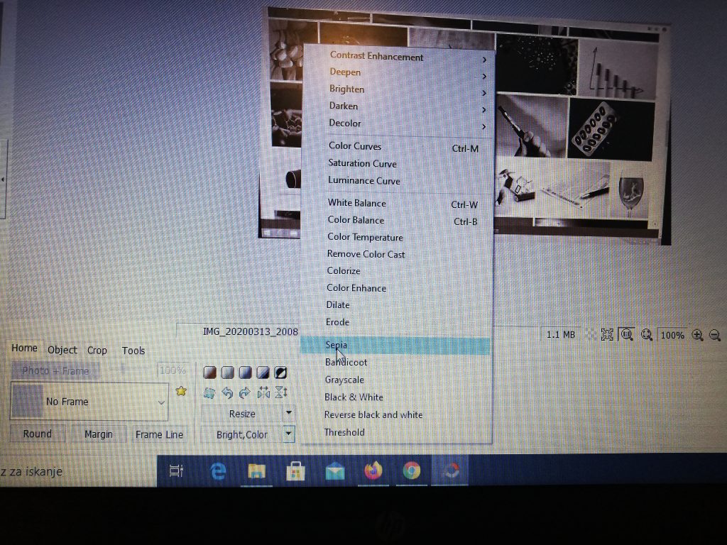
Task: Click the yellow star favorite frame icon
Action: (181, 391)
